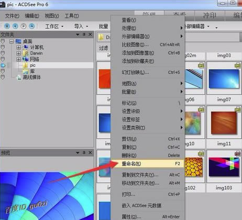The height and width of the screenshot is (220, 242).
Task: Close the 预览 panel
Action: tap(90, 153)
